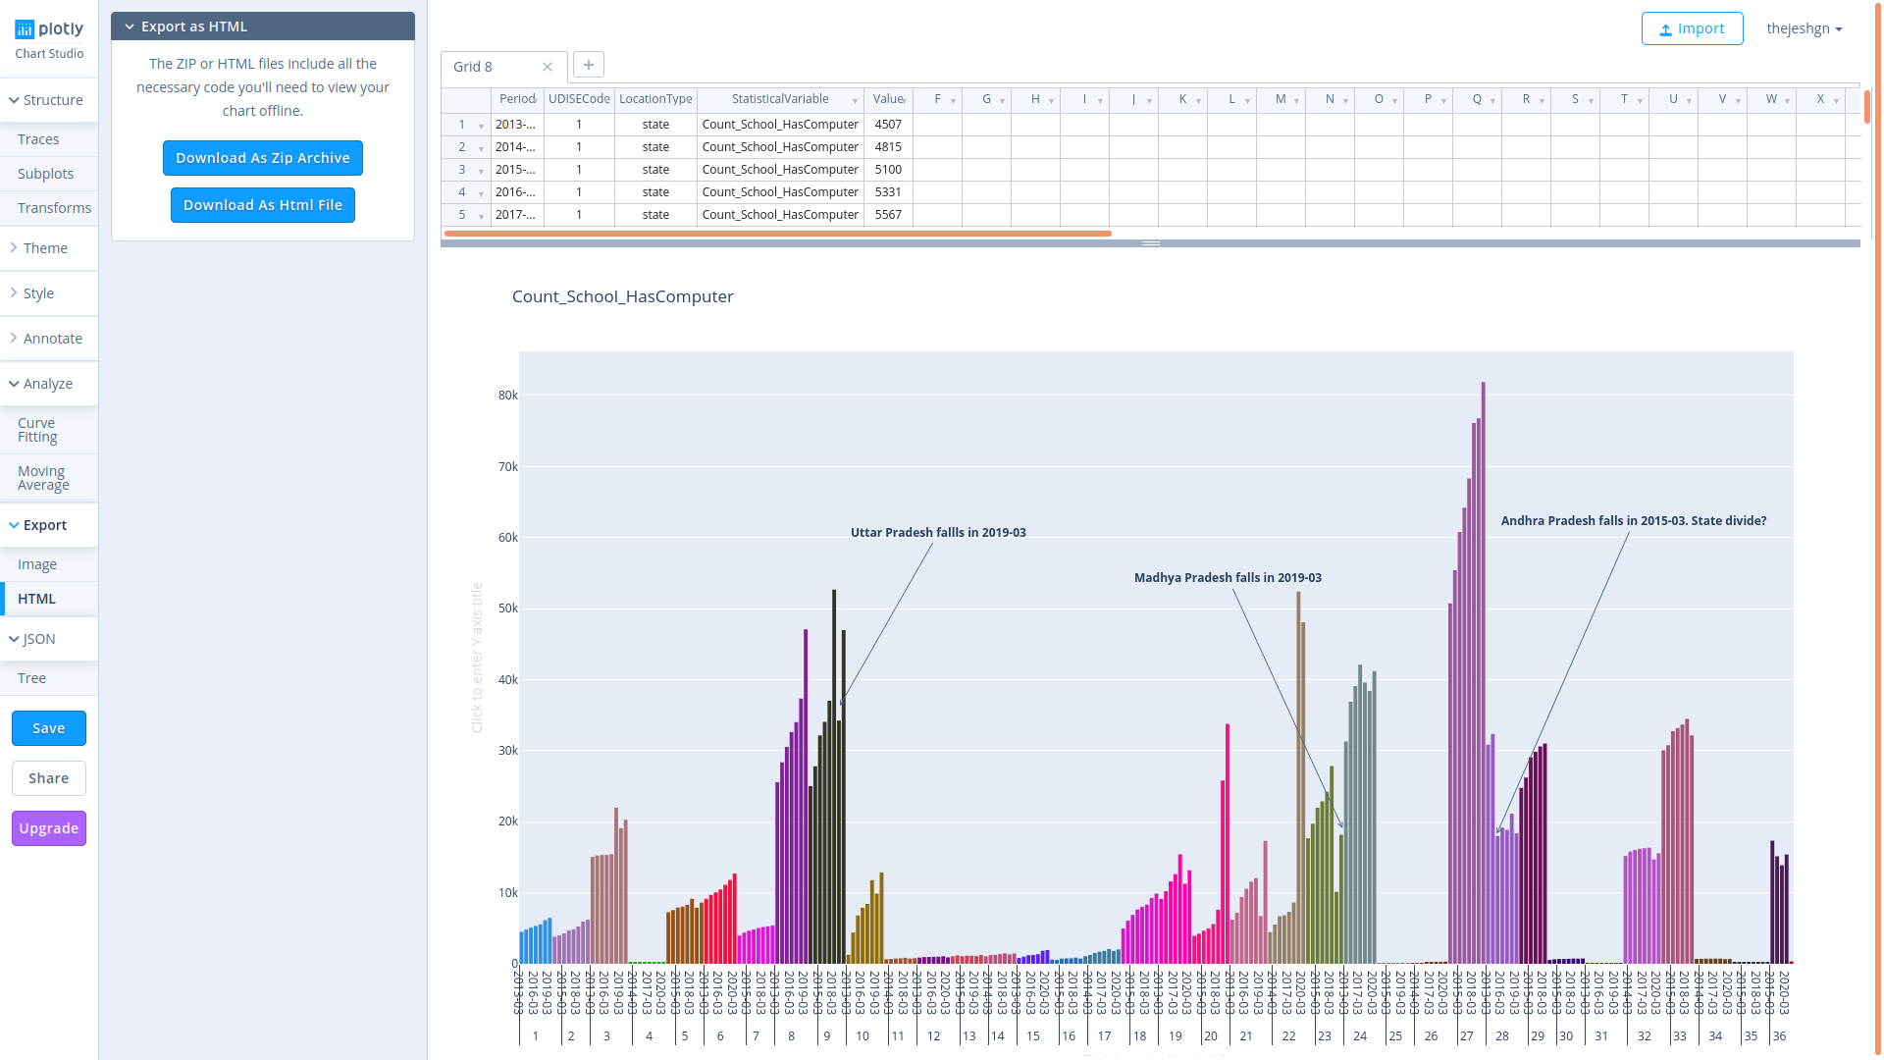Collapse the Export as HTML panel header
This screenshot has height=1060, width=1884.
pos(130,26)
